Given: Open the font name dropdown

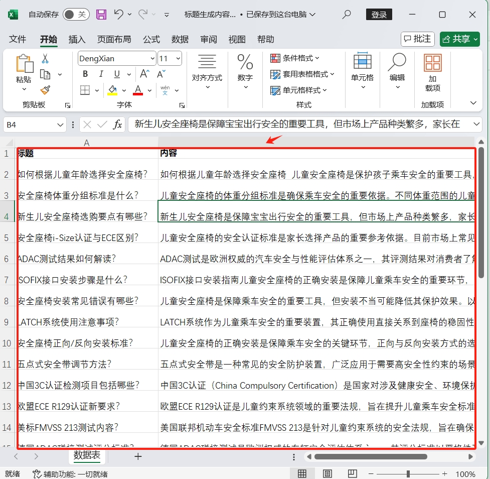Looking at the screenshot, I should (152, 59).
